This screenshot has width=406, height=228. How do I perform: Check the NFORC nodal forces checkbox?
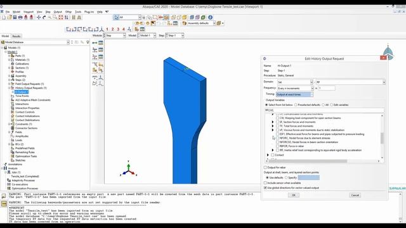[278, 138]
